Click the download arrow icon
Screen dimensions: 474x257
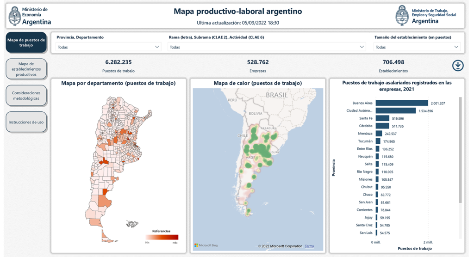(x=457, y=66)
